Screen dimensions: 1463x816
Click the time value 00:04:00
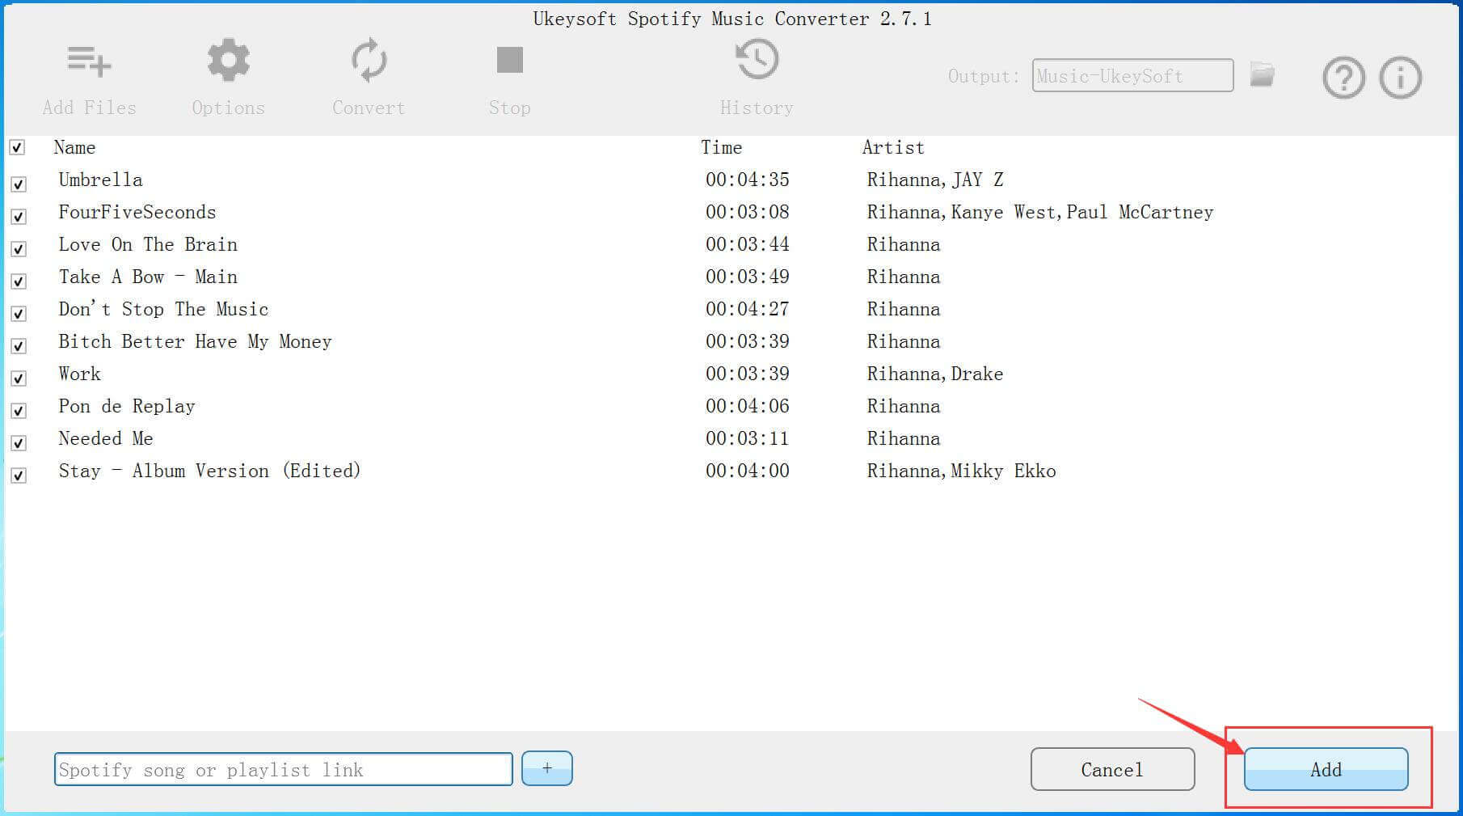coord(748,471)
